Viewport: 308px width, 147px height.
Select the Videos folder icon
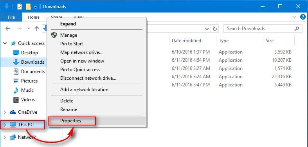(16, 100)
